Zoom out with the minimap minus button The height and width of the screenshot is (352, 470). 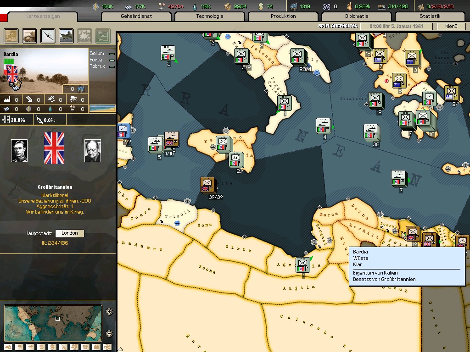tap(109, 334)
